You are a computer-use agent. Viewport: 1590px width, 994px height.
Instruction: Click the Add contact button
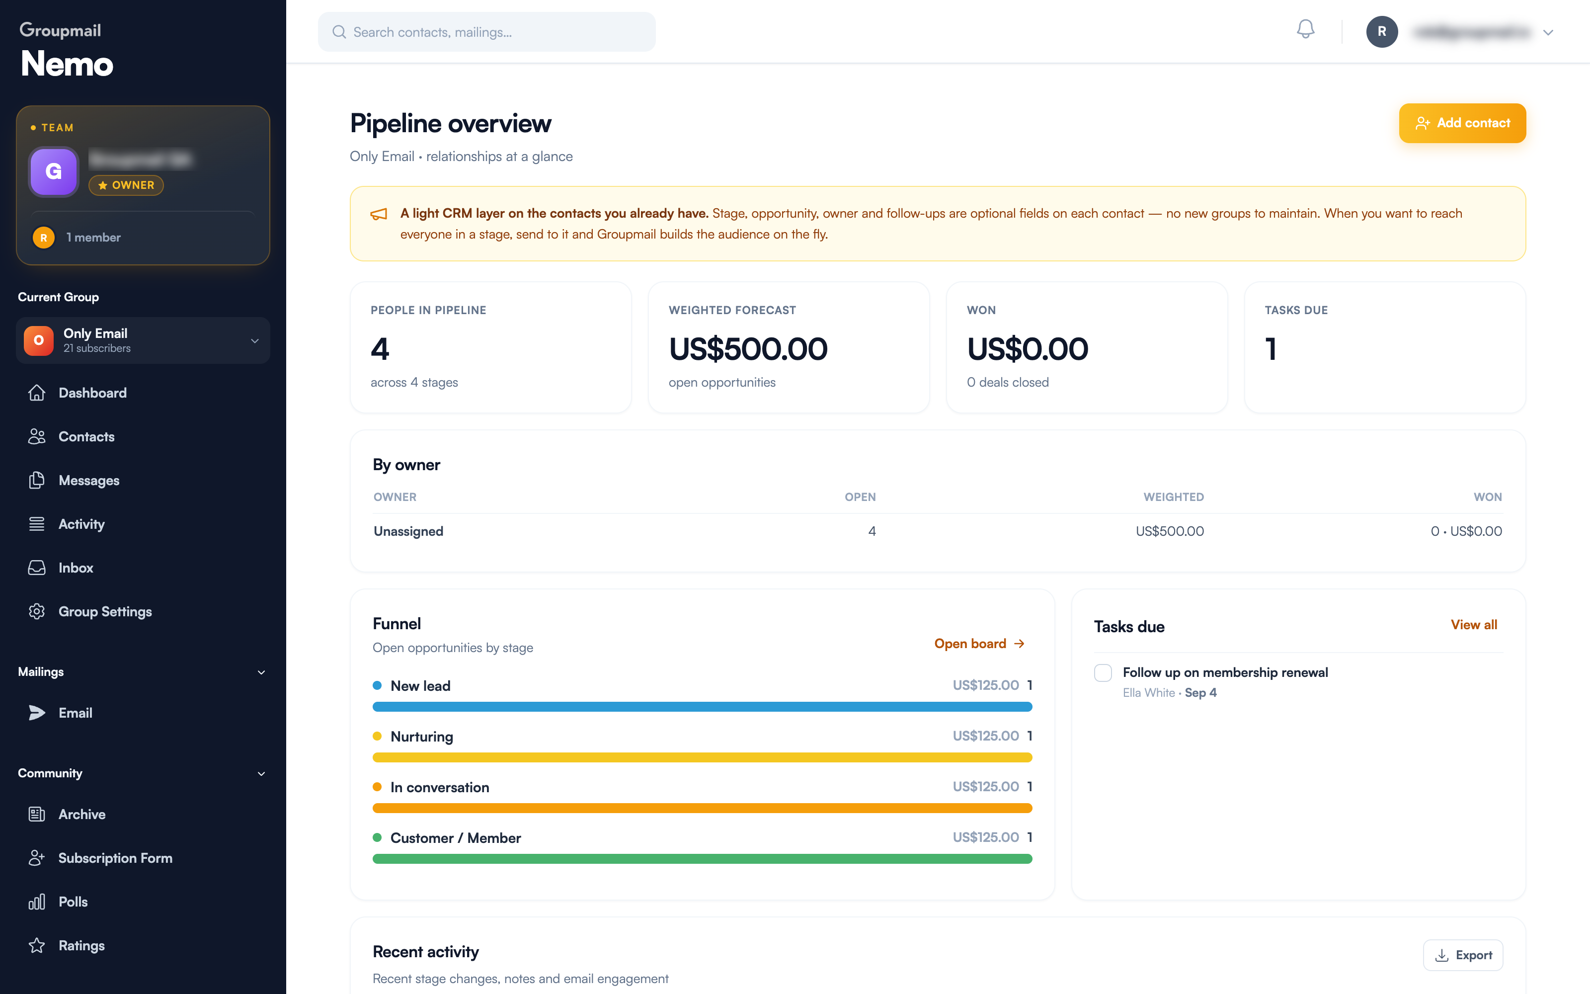point(1462,123)
